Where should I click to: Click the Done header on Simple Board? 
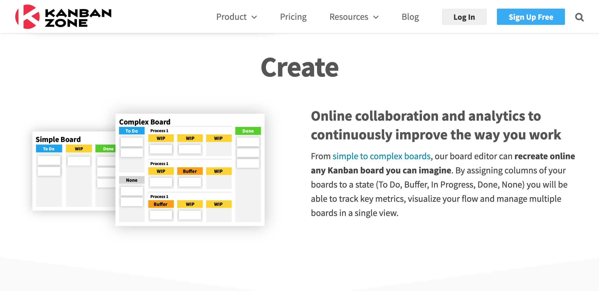coord(108,149)
